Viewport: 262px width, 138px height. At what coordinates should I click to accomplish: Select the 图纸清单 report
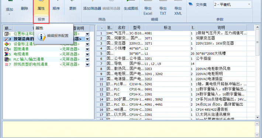coord(21,49)
